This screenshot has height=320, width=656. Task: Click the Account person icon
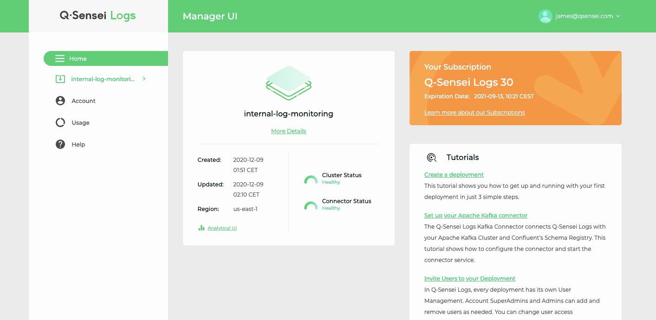[x=60, y=101]
